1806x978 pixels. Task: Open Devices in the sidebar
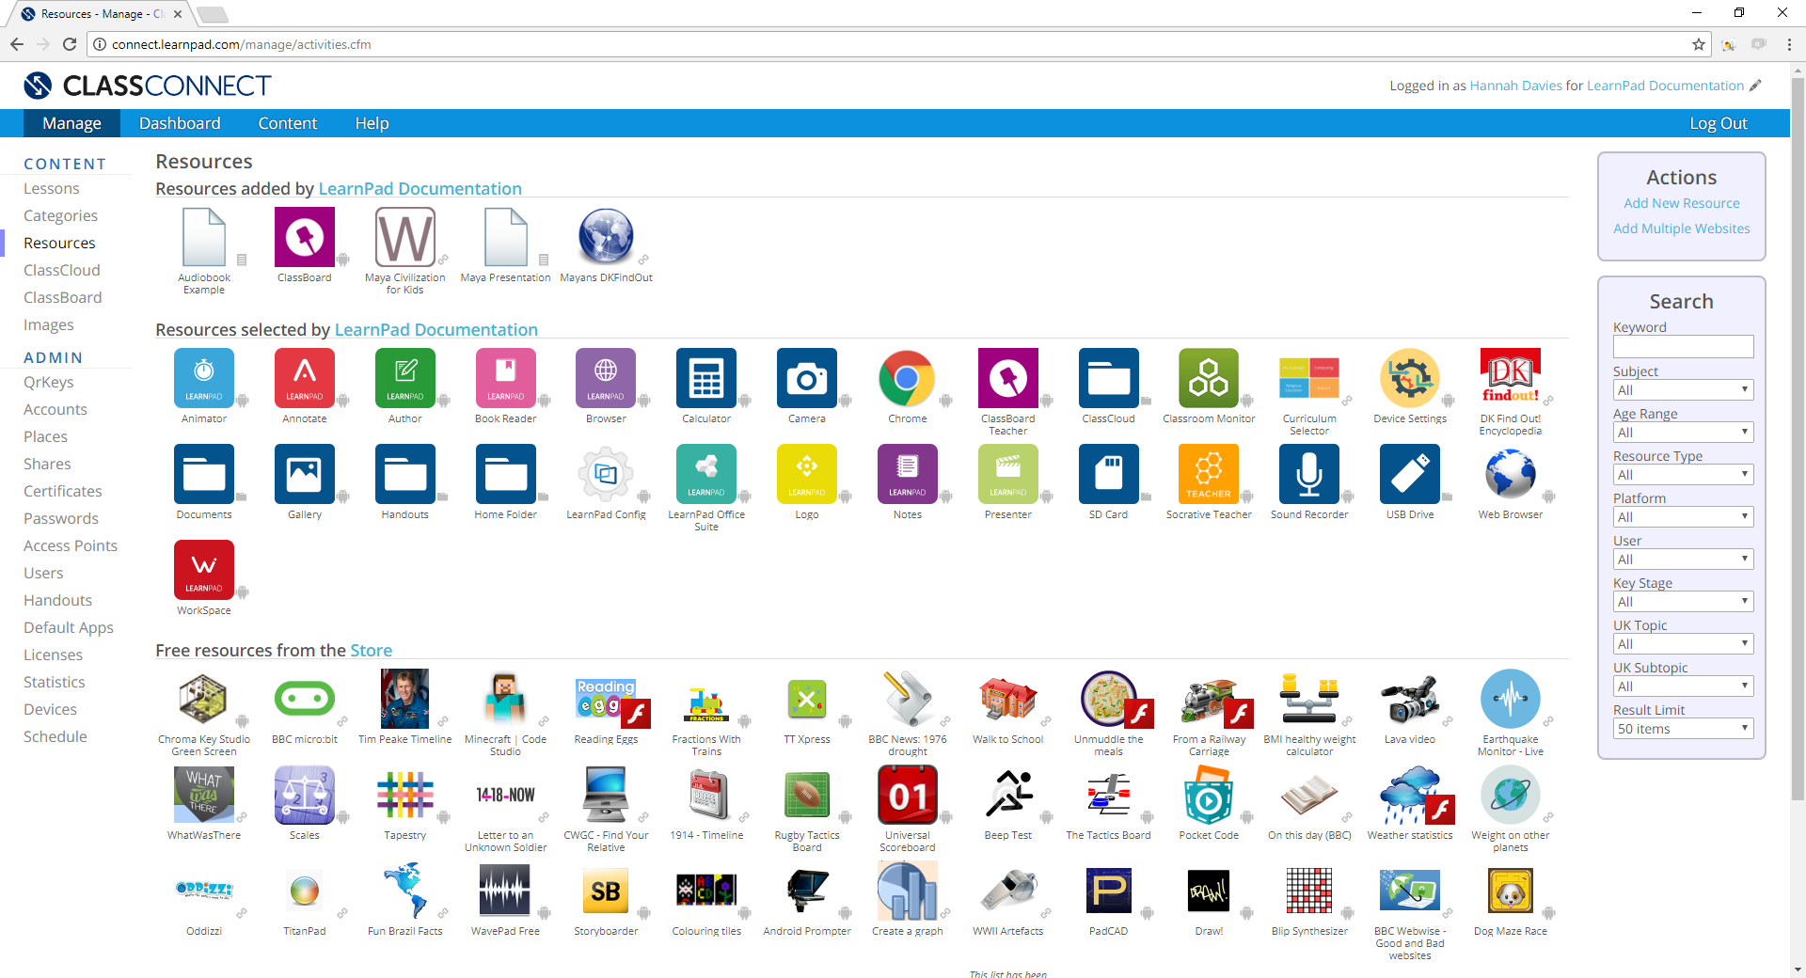(51, 709)
